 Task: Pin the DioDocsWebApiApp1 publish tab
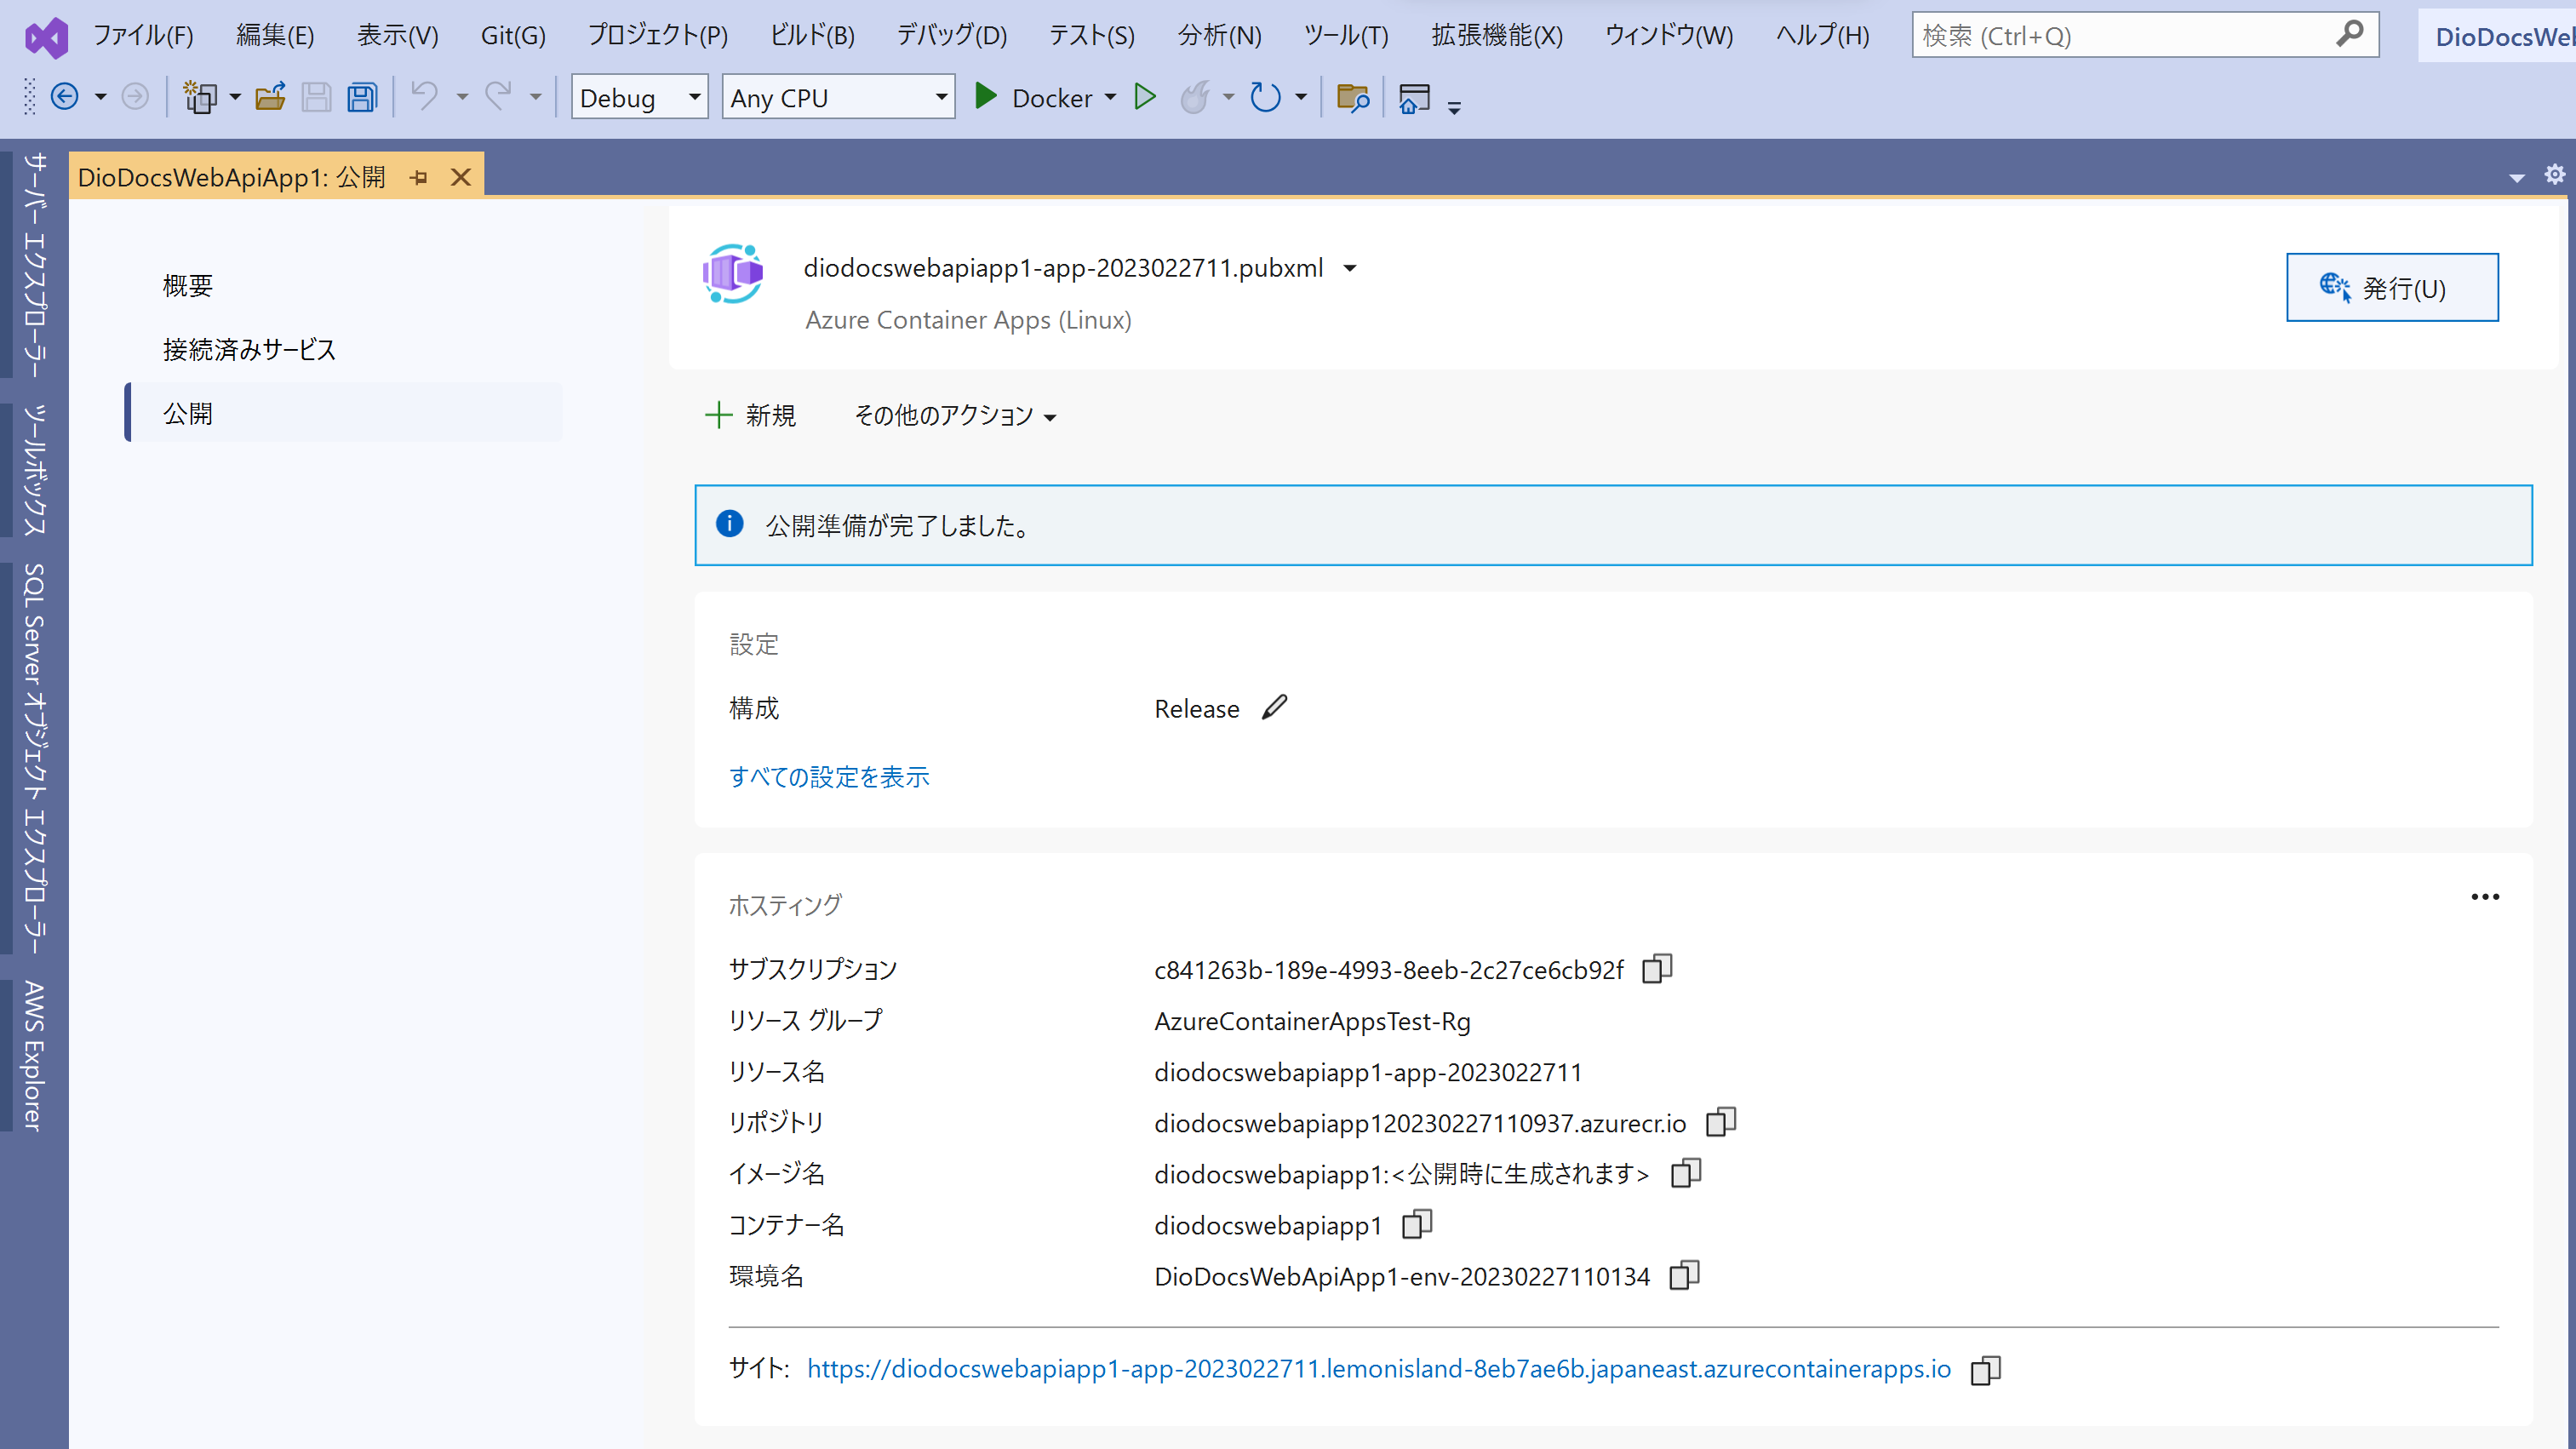coord(419,177)
